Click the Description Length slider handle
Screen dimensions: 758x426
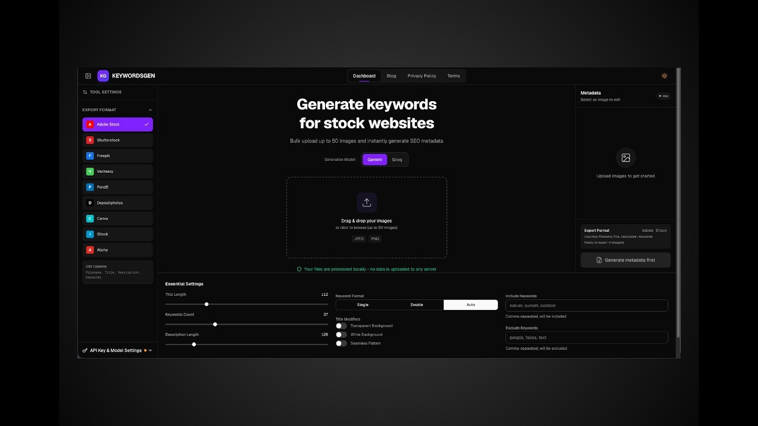click(x=194, y=344)
